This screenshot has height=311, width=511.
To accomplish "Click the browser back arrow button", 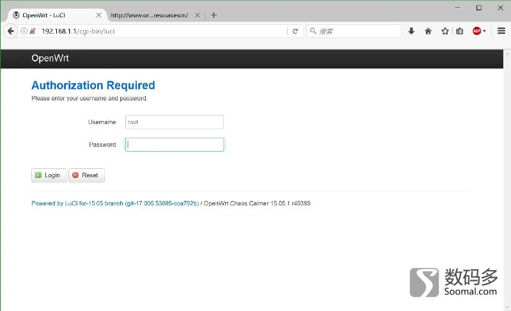I will 10,31.
